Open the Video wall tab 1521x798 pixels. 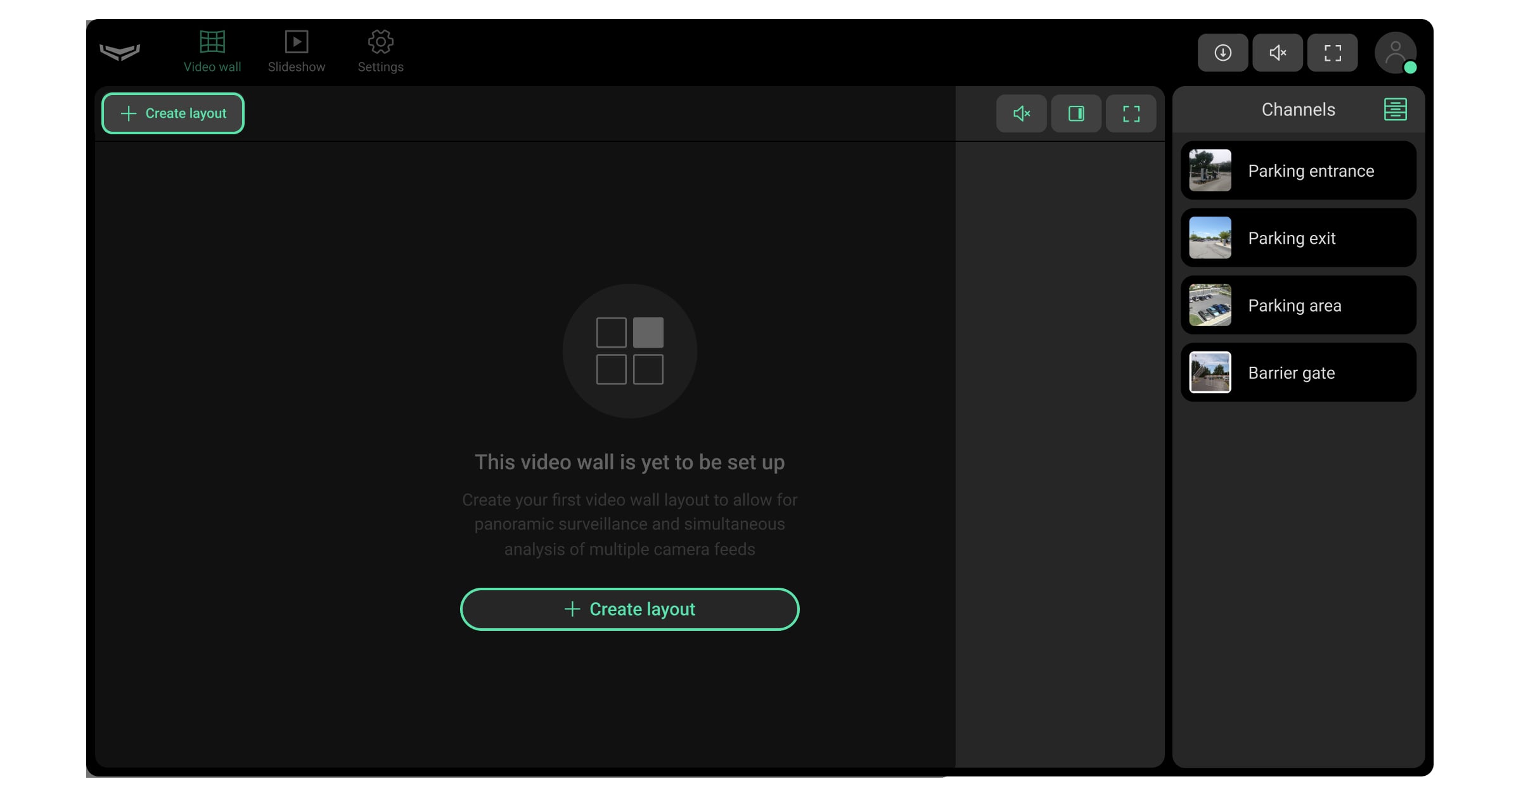point(212,52)
